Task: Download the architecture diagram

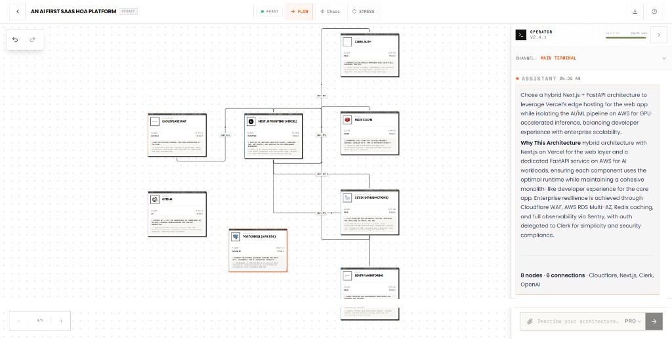Action: [635, 12]
